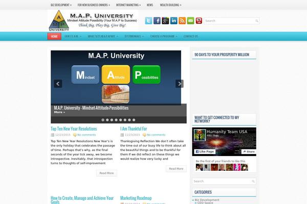Open the YouTube social icon

pyautogui.click(x=199, y=21)
